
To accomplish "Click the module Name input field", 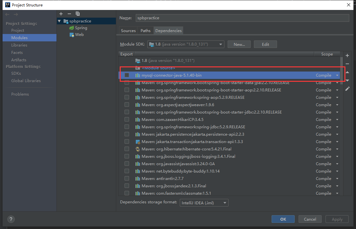I will (242, 18).
